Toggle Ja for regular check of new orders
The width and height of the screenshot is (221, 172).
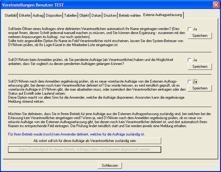(x=189, y=81)
